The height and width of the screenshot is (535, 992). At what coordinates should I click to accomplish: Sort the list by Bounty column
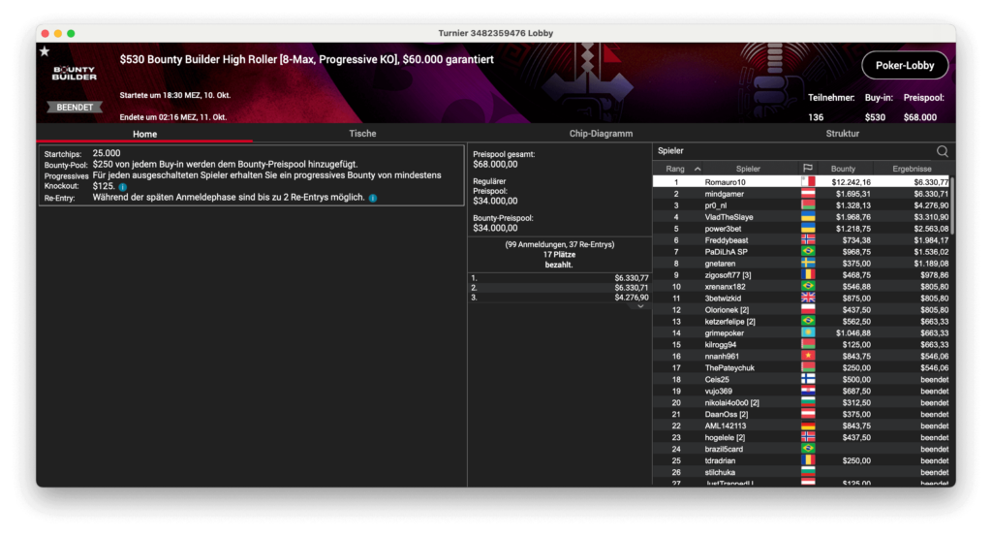[x=843, y=169]
